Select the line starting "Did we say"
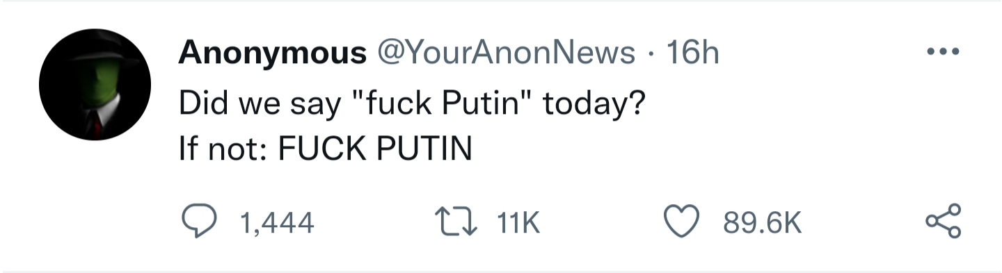Image resolution: width=1002 pixels, height=273 pixels. 412,105
